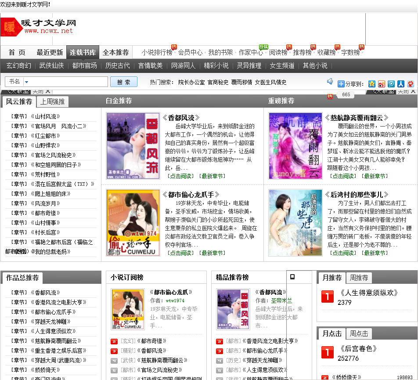Switch to the 风云推荐 tab
Image resolution: width=418 pixels, height=380 pixels.
tap(19, 101)
